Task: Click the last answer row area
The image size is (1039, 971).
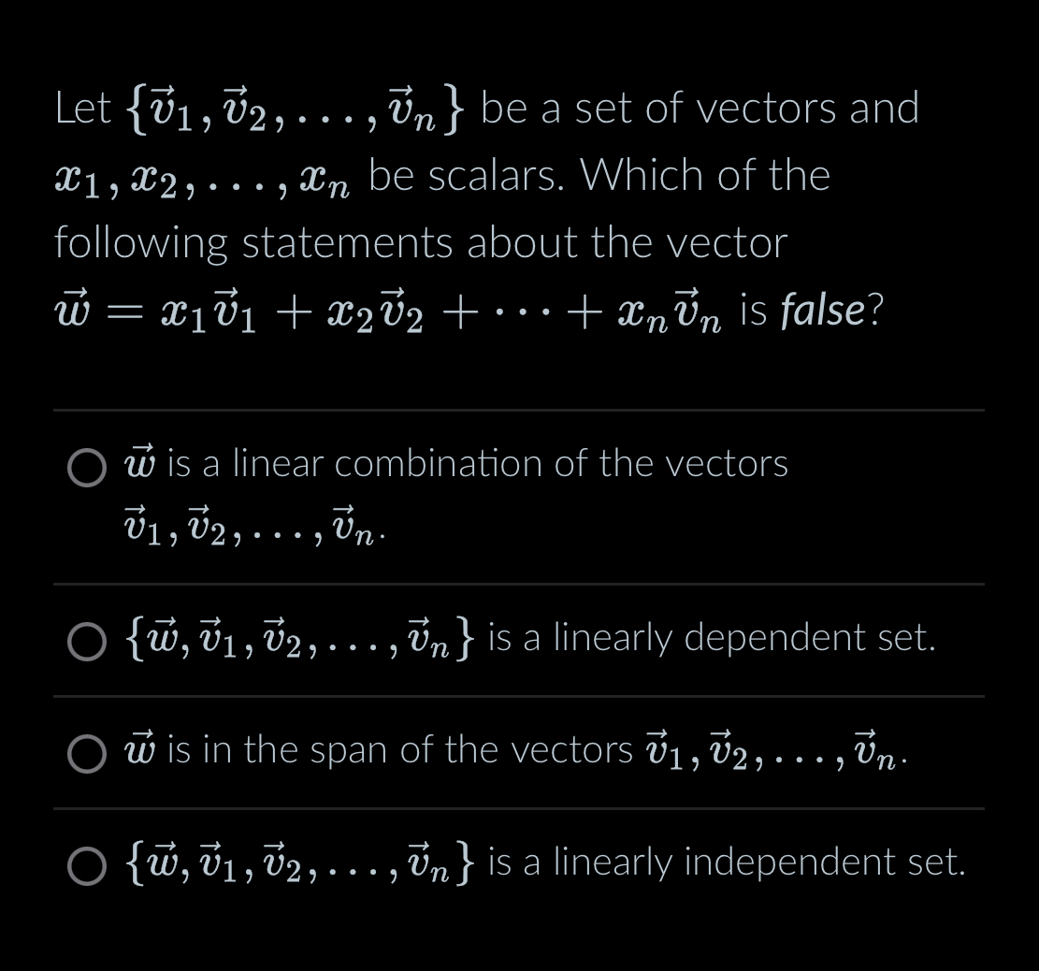Action: pos(519,863)
